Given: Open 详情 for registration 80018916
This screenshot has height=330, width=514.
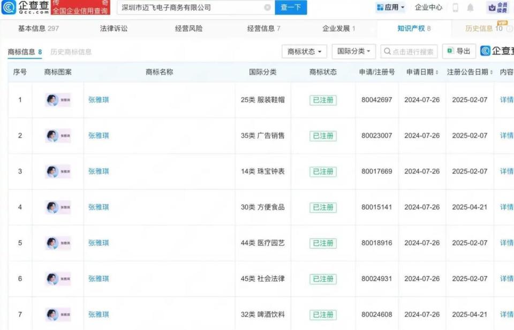Looking at the screenshot, I should (507, 242).
